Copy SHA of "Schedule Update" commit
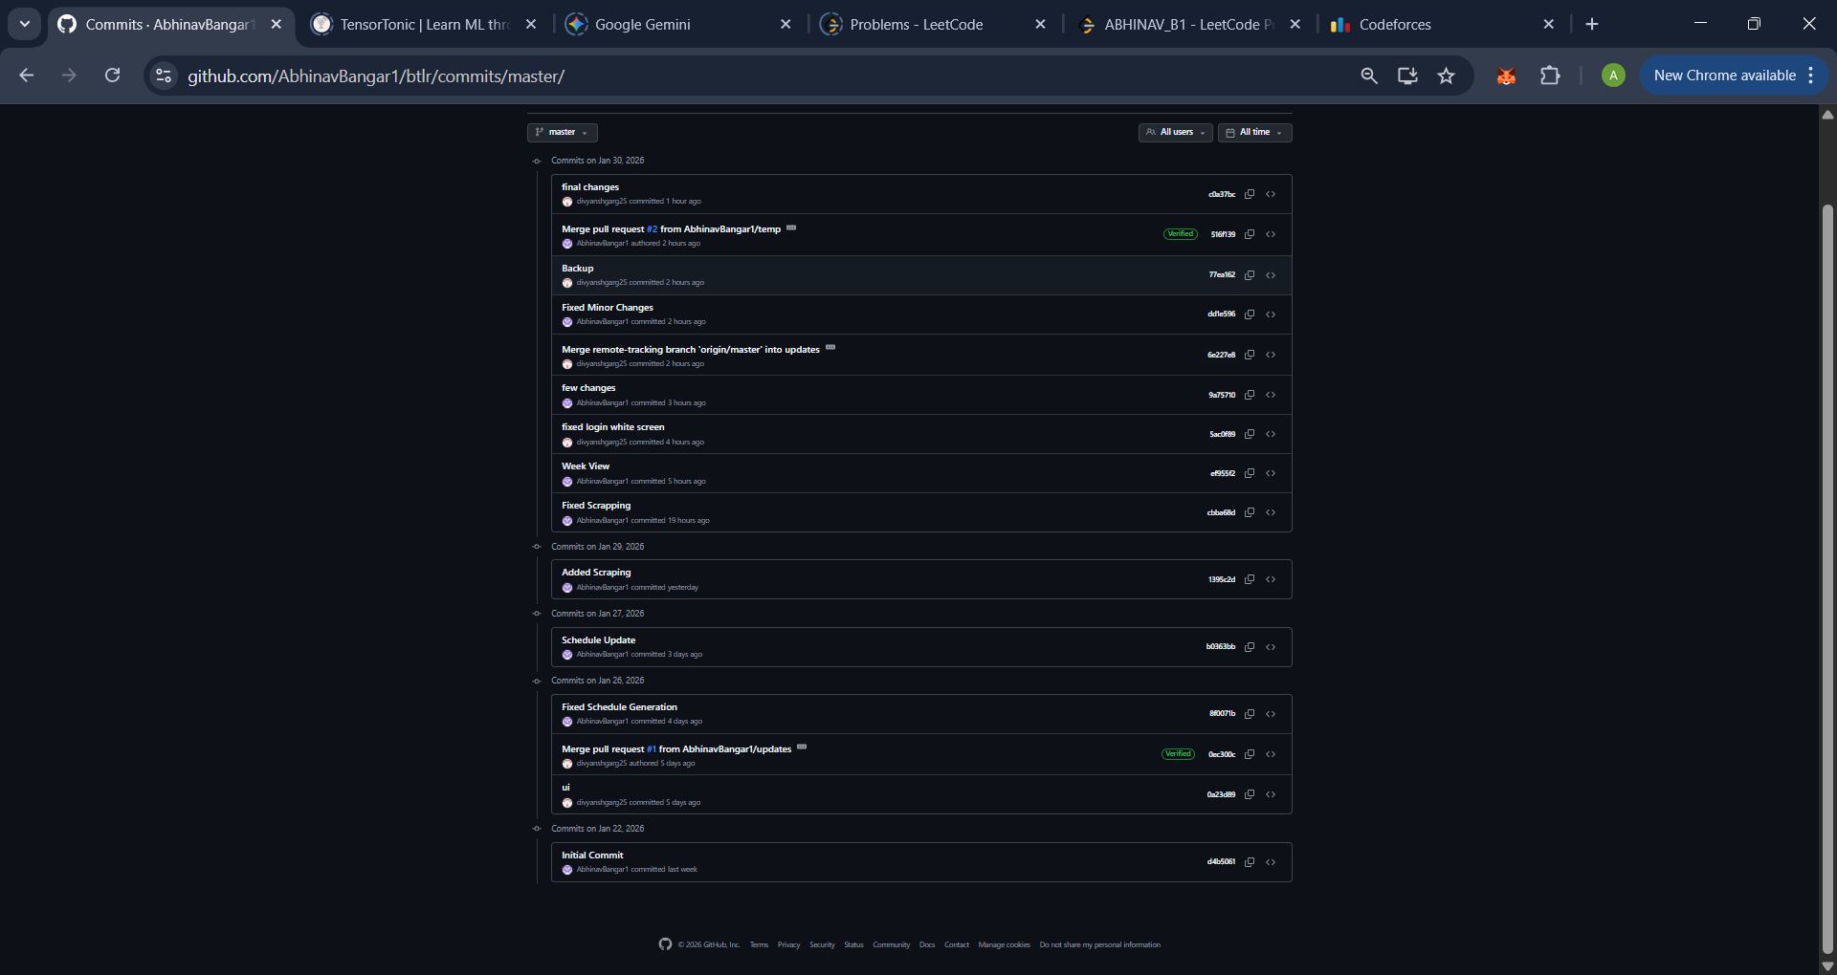 tap(1250, 647)
